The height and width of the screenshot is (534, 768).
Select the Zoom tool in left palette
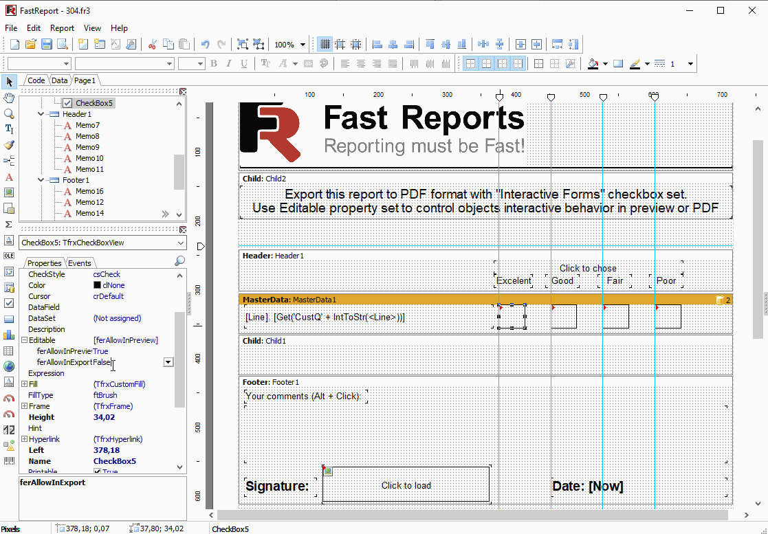pos(9,114)
